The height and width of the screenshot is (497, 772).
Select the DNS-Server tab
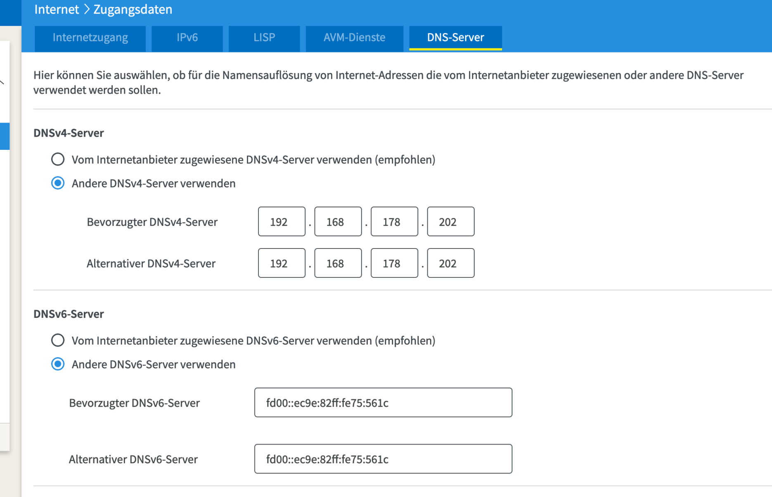click(x=455, y=38)
